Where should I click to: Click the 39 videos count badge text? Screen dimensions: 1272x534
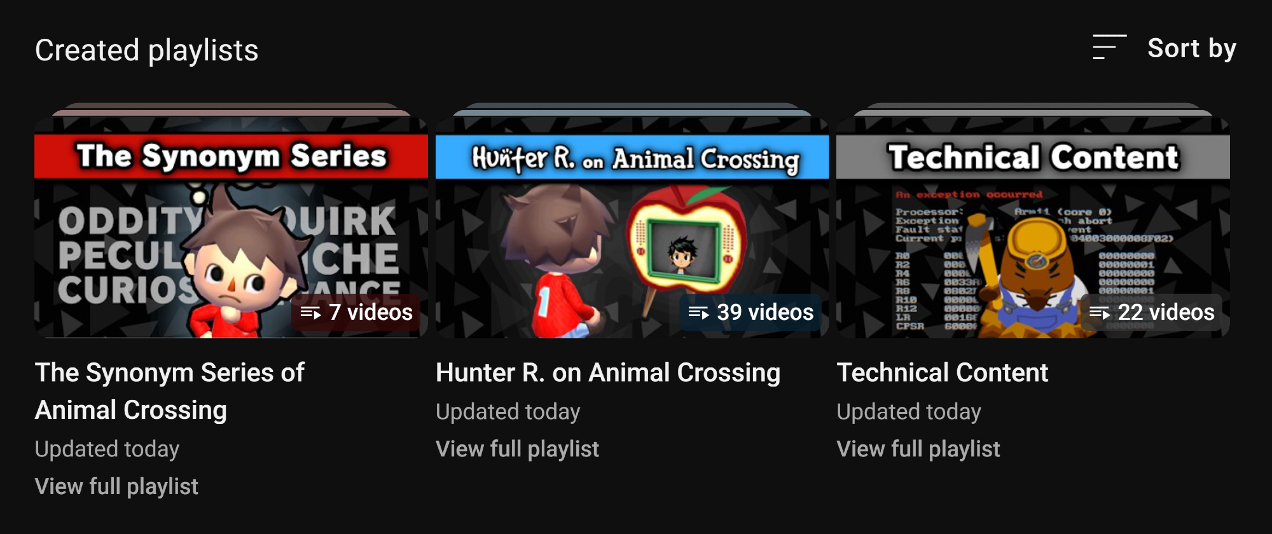pyautogui.click(x=765, y=312)
